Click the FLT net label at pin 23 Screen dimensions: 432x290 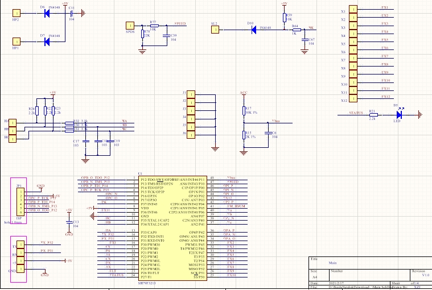pos(113,271)
